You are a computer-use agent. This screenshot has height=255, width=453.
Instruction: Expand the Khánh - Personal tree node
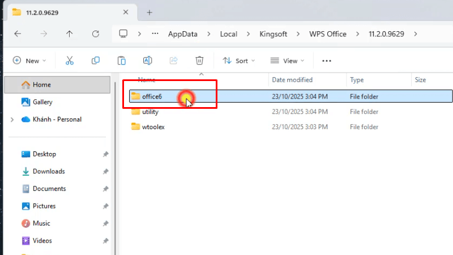tap(12, 120)
